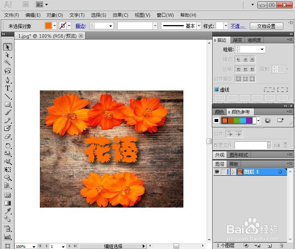
Task: Select the Warp tool
Action: (x=8, y=162)
